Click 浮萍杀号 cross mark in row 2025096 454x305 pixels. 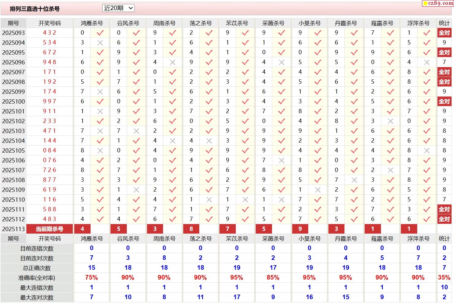pos(427,63)
